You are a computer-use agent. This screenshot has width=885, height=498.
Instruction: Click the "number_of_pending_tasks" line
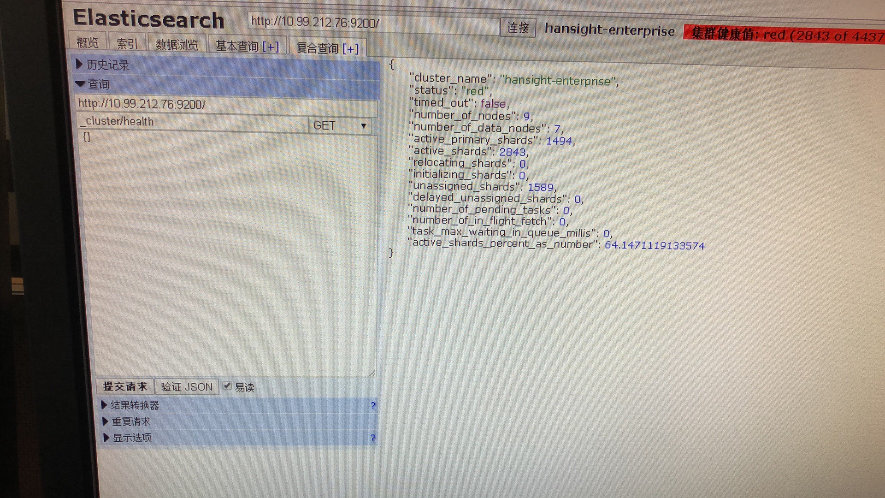click(x=490, y=210)
